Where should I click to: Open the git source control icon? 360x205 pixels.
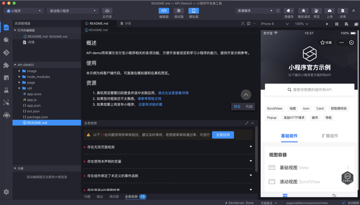click(6, 53)
